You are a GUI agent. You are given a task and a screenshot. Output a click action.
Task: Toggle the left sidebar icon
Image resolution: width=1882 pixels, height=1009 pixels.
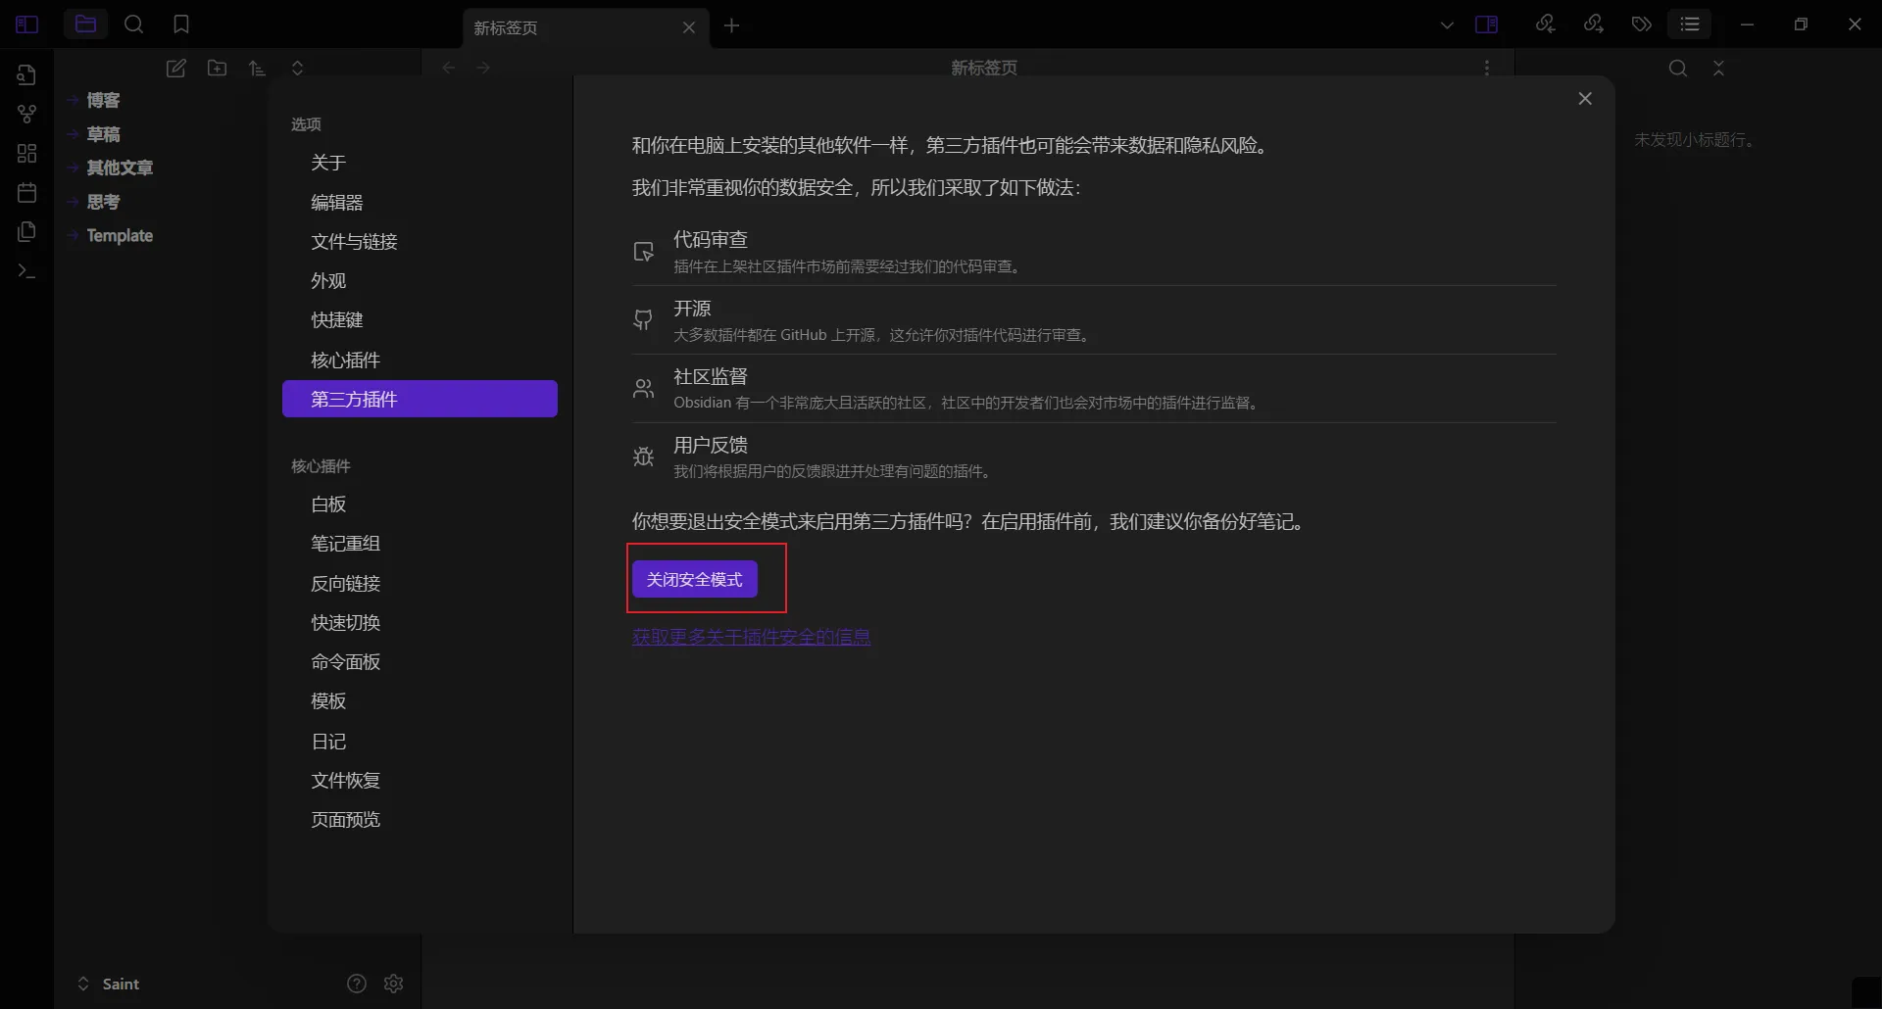pos(27,24)
